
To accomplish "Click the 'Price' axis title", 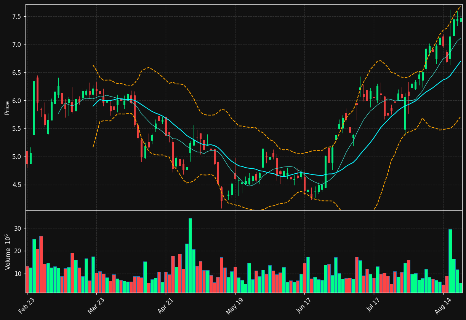I will [x=7, y=108].
